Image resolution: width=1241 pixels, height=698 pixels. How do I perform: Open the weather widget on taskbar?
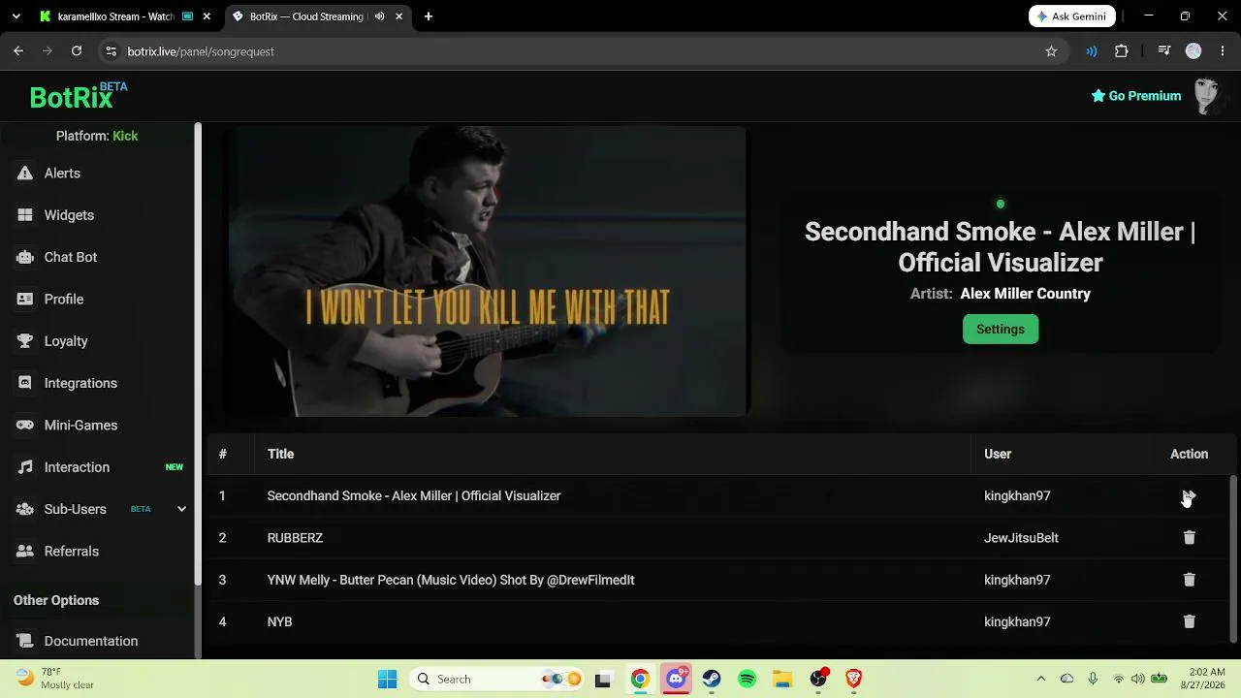click(54, 679)
